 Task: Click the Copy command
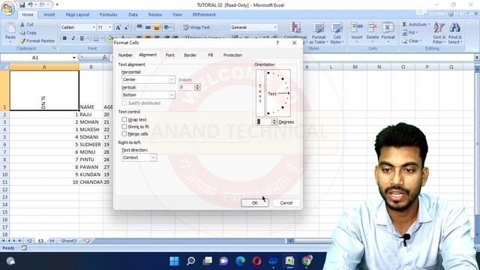[28, 32]
